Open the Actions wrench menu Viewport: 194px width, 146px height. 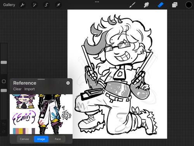coord(23,5)
